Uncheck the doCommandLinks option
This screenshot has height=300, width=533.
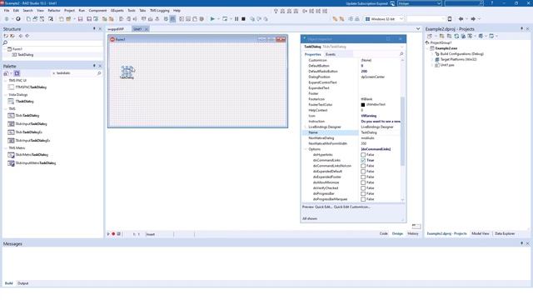pos(363,160)
